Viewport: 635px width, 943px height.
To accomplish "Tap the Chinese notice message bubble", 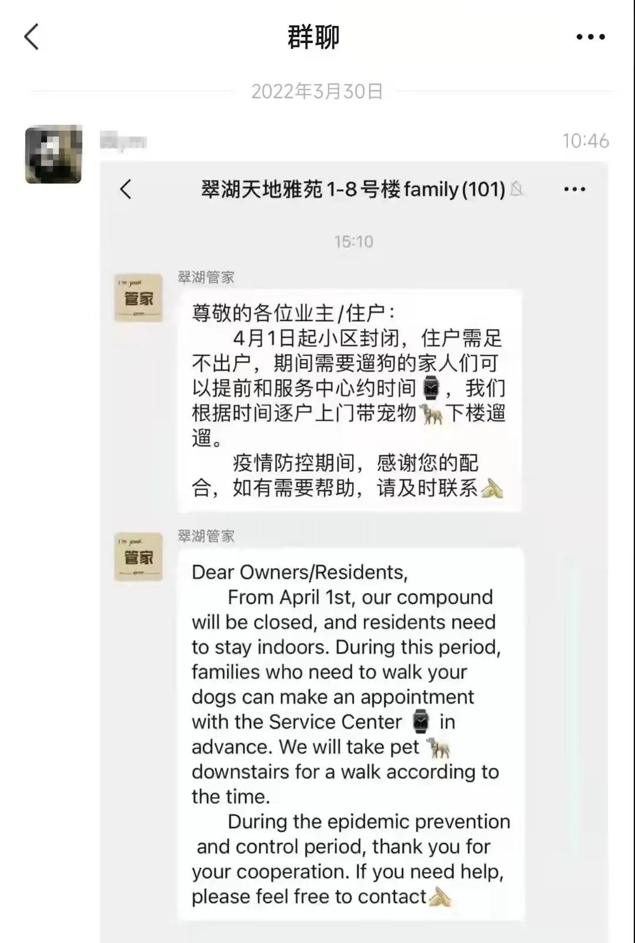I will pos(349,400).
